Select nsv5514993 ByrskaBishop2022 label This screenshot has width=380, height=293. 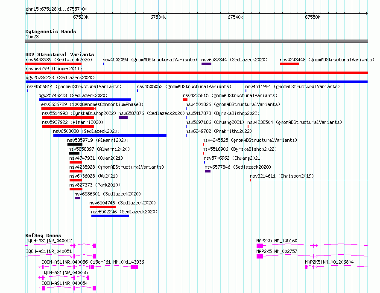tap(79, 113)
